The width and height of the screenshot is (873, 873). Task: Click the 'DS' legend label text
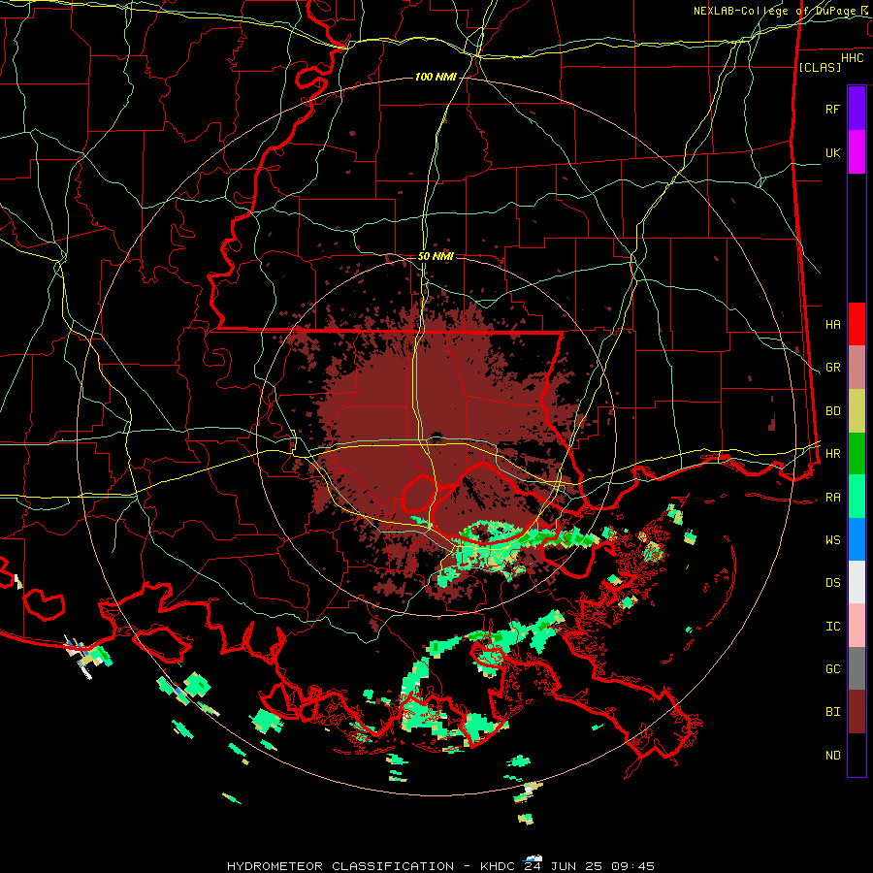833,583
